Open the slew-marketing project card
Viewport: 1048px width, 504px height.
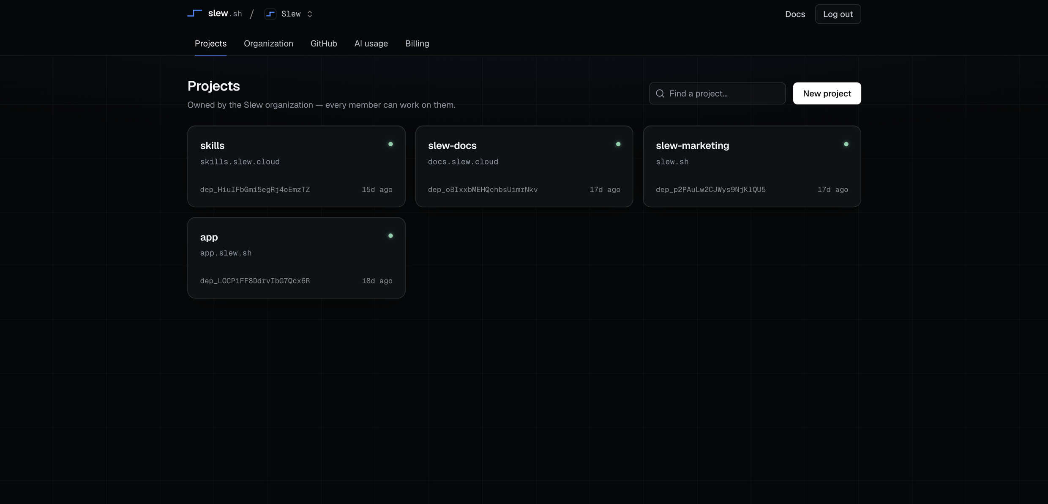752,166
